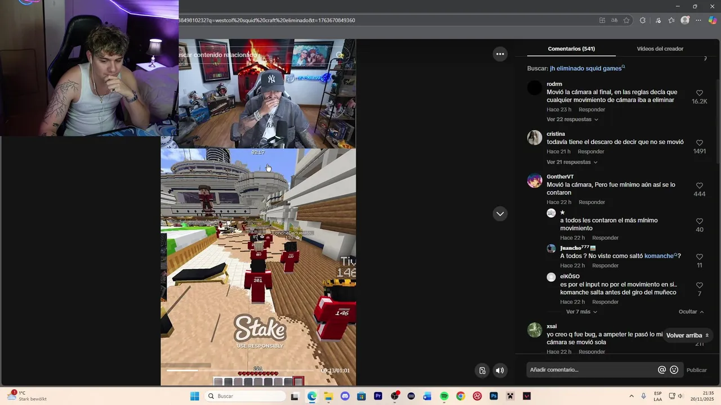
Task: Open the weather widget Stark bewölkt
Action: (27, 396)
